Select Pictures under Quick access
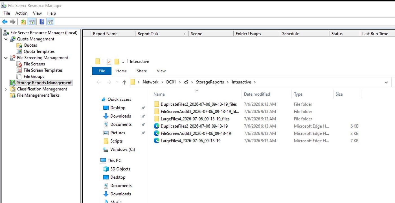 coord(118,133)
